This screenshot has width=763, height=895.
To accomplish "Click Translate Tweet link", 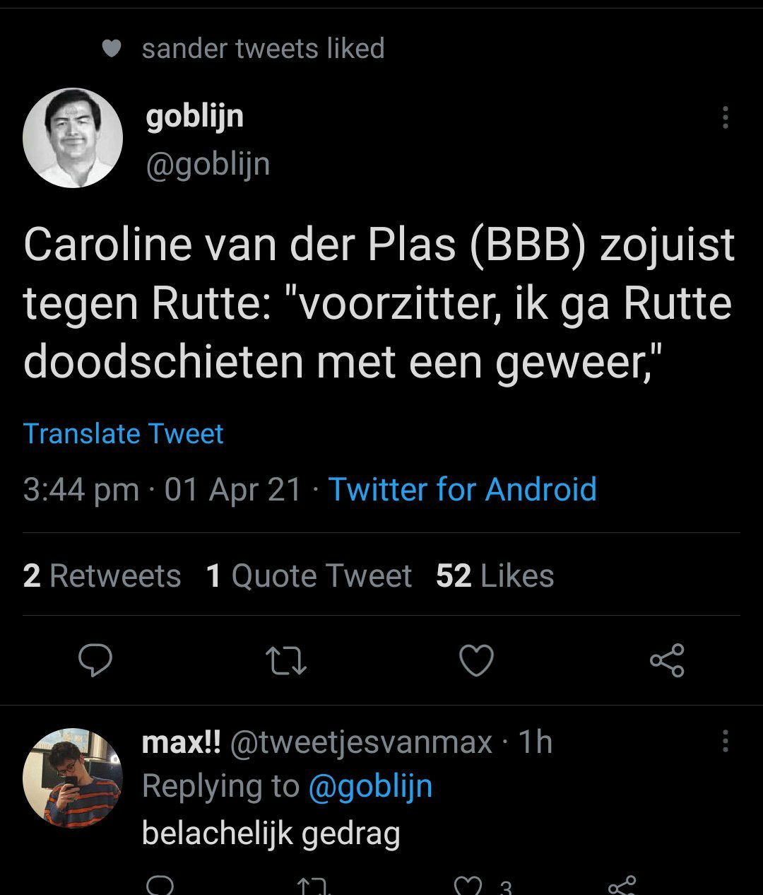I will pos(124,433).
